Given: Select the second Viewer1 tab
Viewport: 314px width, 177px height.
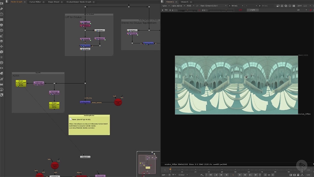Looking at the screenshot, I should pos(184,2).
